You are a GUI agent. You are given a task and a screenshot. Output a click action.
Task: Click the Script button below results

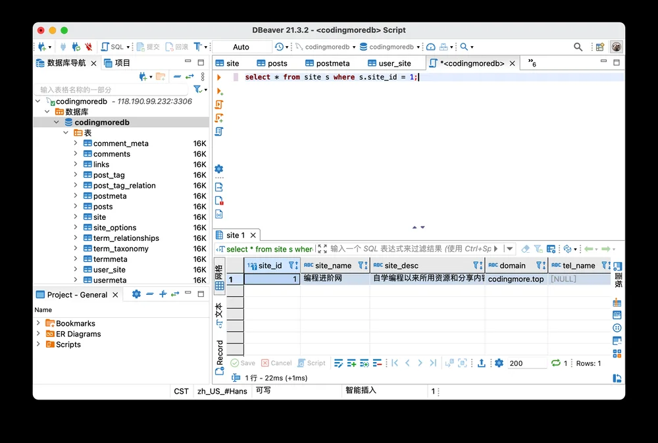[x=311, y=363]
